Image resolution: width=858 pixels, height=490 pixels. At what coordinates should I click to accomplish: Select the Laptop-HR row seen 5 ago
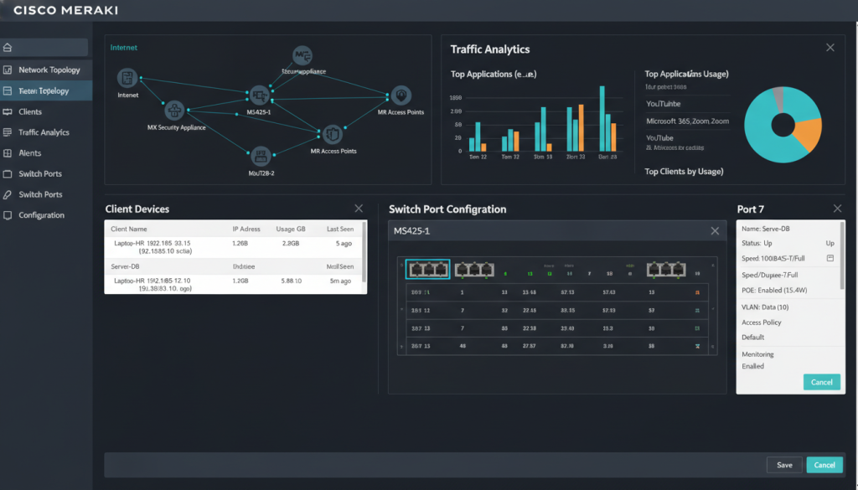click(x=234, y=247)
